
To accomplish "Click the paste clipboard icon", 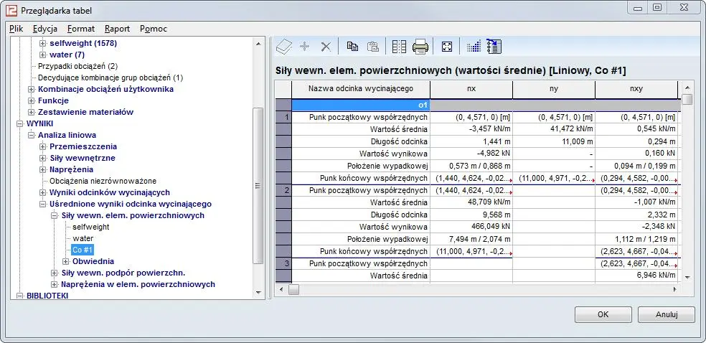I will tap(373, 47).
